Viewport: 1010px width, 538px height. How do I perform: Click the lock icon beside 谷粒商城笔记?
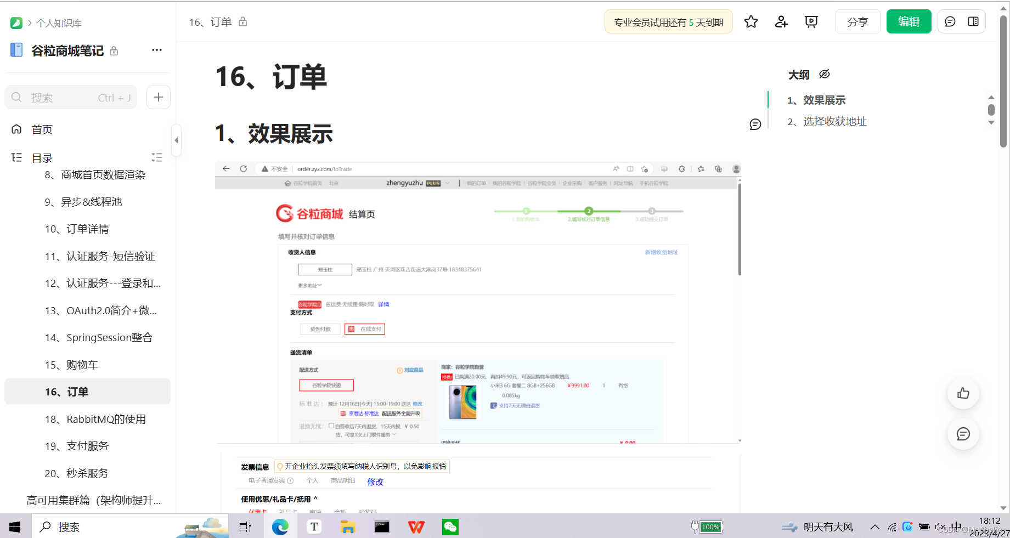tap(114, 50)
